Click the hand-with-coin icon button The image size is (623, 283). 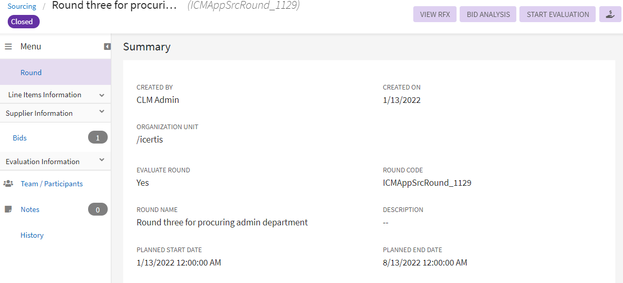610,14
